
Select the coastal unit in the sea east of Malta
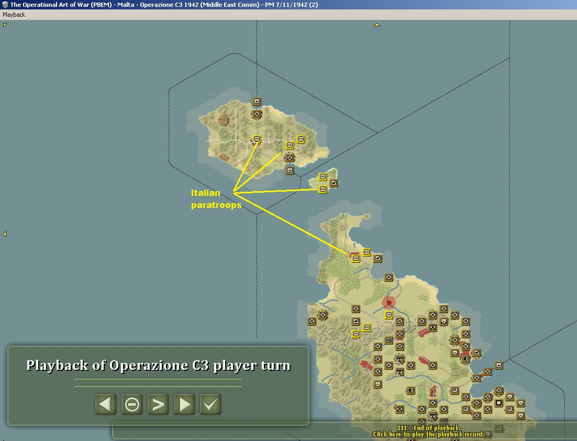coord(498,365)
